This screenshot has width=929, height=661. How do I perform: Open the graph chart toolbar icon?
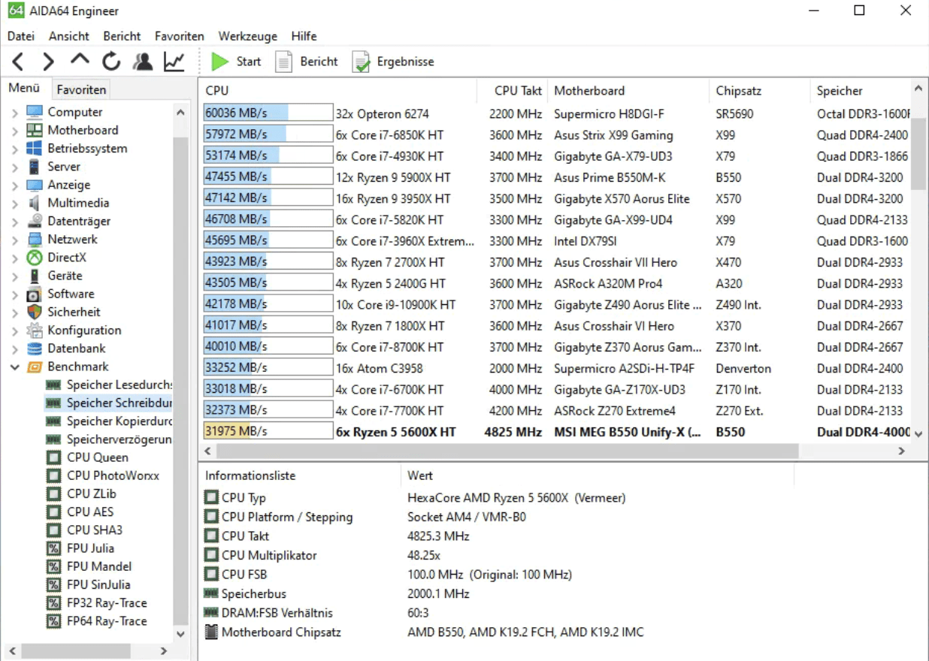(x=174, y=62)
